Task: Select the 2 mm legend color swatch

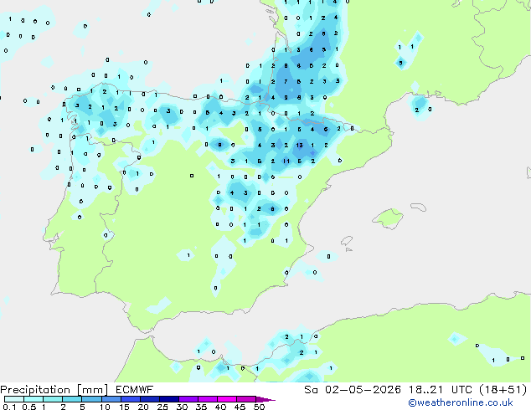Action: click(x=72, y=399)
